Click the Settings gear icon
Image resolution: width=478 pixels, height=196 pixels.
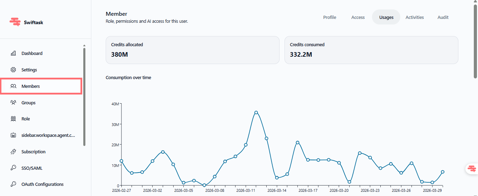(x=13, y=70)
